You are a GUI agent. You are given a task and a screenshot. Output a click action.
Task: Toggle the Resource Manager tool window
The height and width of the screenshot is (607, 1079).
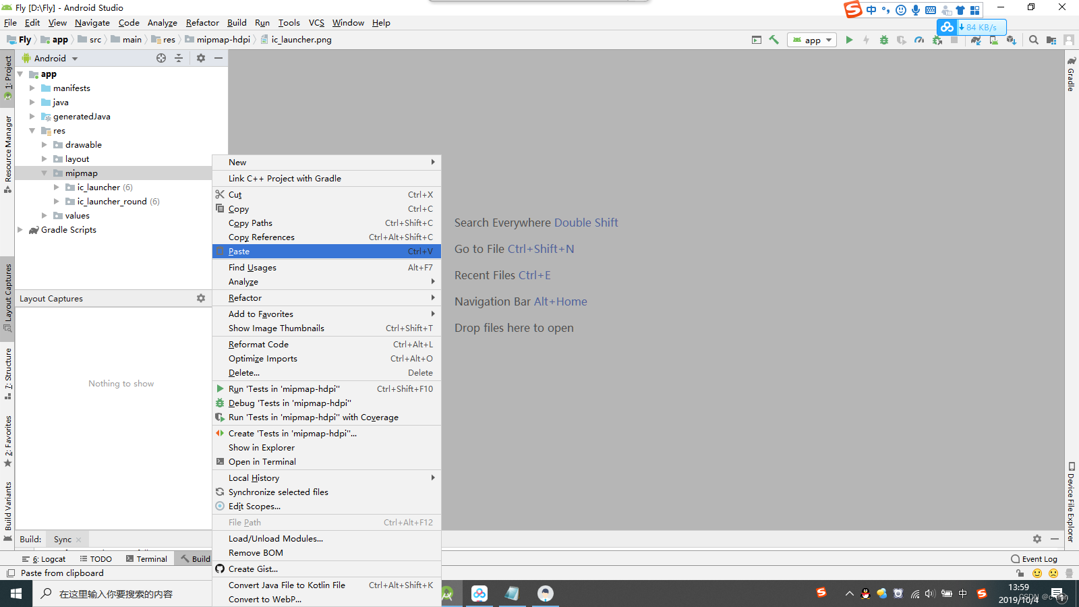(x=7, y=154)
